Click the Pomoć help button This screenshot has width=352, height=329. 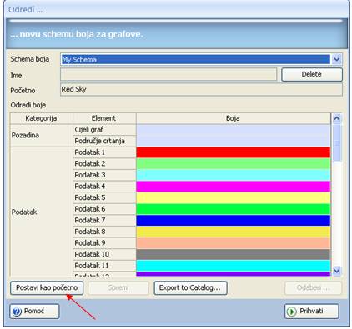(34, 312)
